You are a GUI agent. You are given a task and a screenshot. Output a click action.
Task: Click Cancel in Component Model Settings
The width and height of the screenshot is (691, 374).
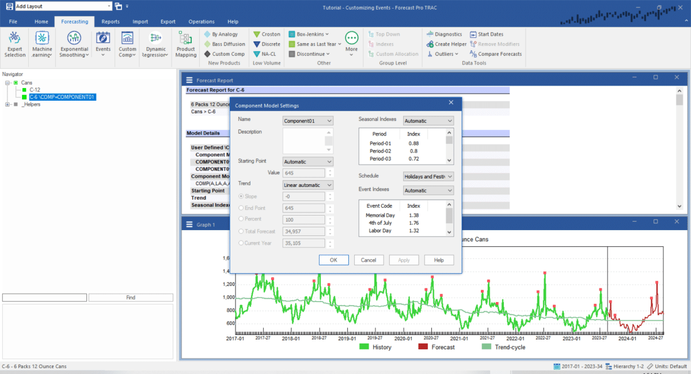click(x=369, y=260)
